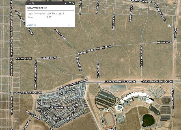The image size is (181, 130).
Task: Select the MACAO RD NE street label
Action: coord(33,115)
